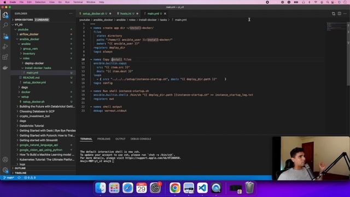Open Launchpad from the Dock
Screen dimensions: 350x197
tap(114, 188)
